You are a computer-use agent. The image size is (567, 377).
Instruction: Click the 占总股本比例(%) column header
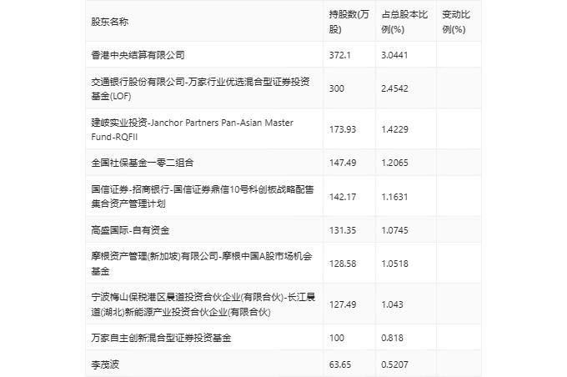pyautogui.click(x=404, y=22)
